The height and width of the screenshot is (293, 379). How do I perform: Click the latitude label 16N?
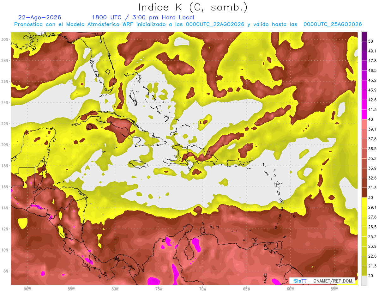tap(5, 187)
